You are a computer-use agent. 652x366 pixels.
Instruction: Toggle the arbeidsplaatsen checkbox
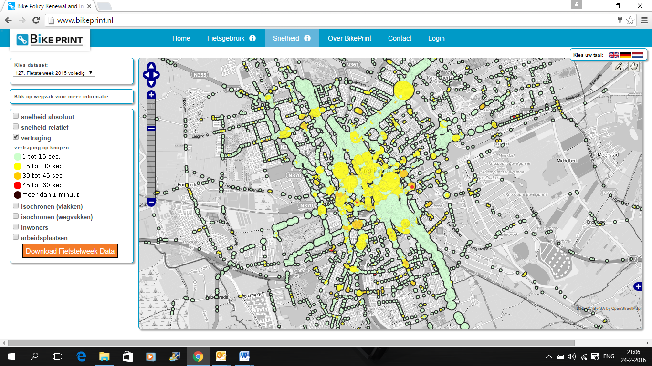[x=16, y=237]
